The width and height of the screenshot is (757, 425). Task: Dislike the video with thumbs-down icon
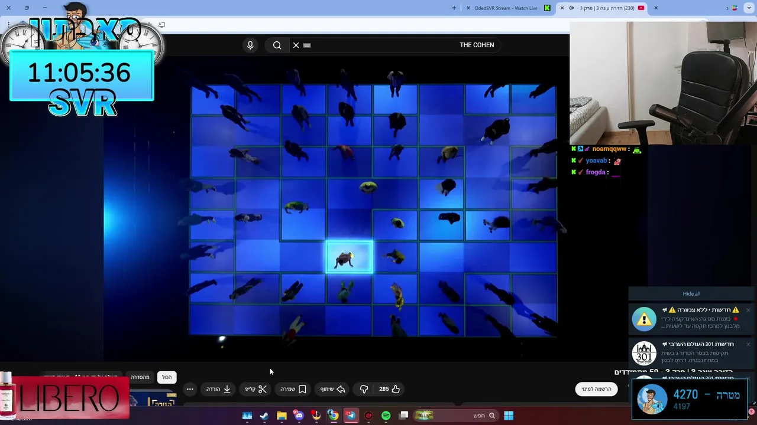tap(364, 389)
